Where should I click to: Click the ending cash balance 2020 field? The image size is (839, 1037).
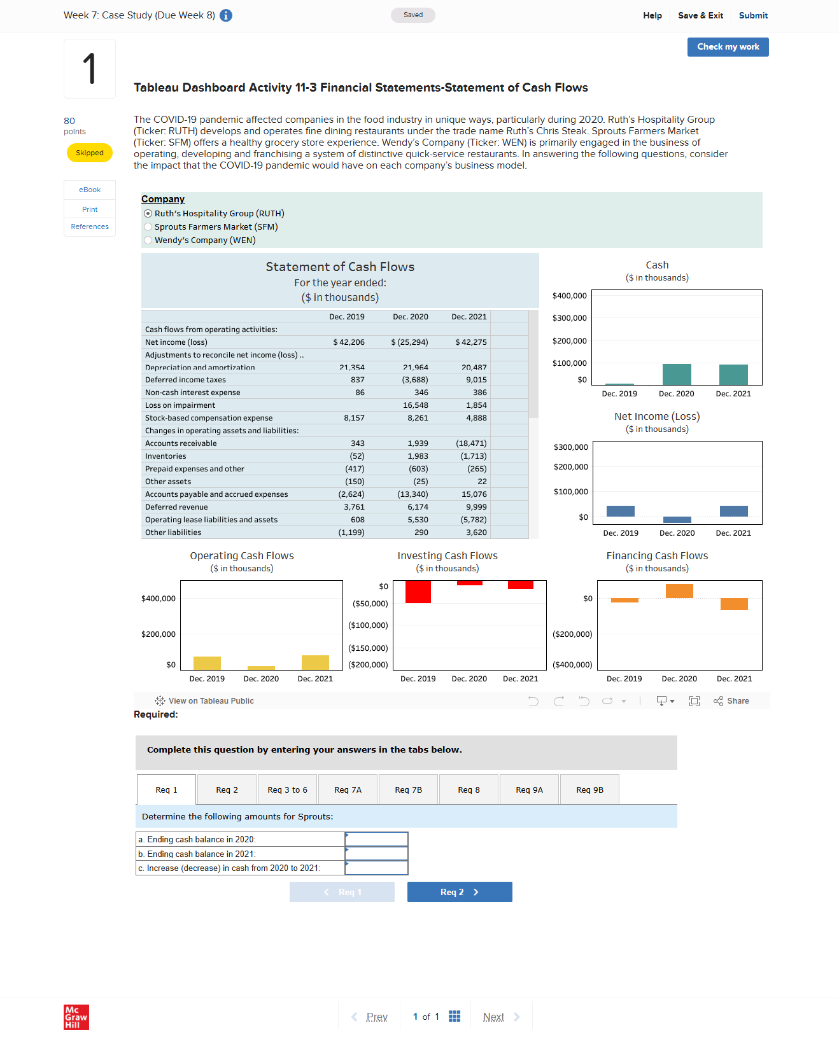click(376, 839)
